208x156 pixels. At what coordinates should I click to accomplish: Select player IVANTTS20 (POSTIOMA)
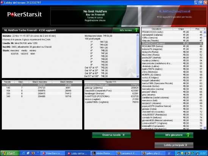pos(112,96)
